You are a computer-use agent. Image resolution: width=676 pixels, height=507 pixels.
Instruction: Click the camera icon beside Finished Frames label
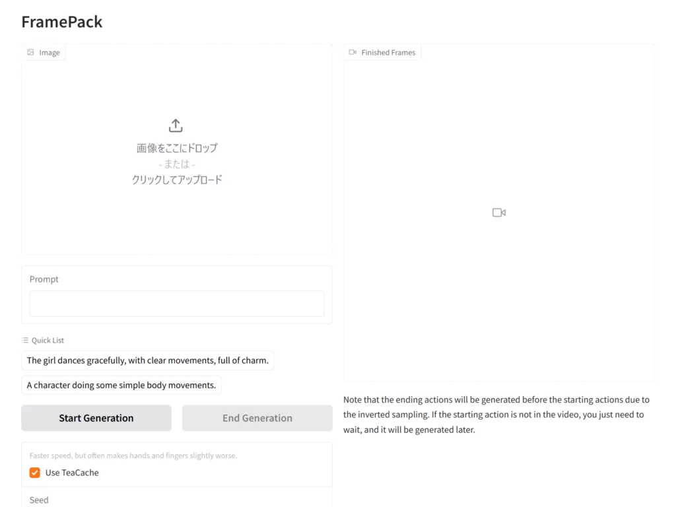(353, 52)
